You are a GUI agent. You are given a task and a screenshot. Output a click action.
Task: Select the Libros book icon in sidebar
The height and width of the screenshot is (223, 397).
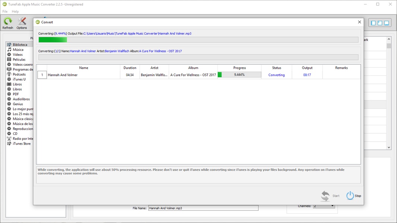pyautogui.click(x=9, y=84)
